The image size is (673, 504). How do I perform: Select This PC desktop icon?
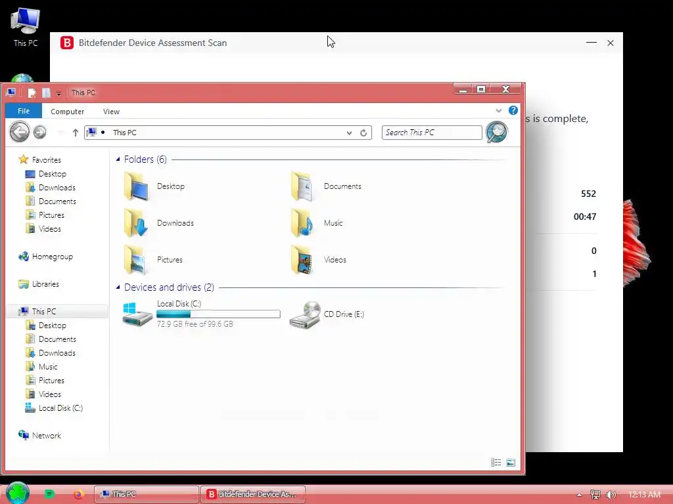26,26
